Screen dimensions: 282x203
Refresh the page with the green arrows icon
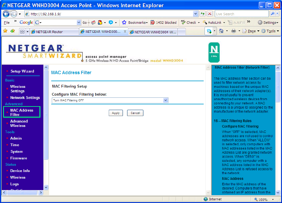point(203,14)
